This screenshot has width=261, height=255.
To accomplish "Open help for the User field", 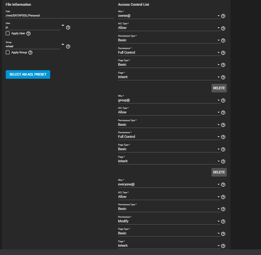I will 68,27.
